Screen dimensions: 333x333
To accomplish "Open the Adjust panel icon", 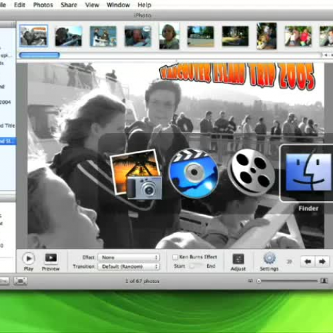I will point(238,259).
